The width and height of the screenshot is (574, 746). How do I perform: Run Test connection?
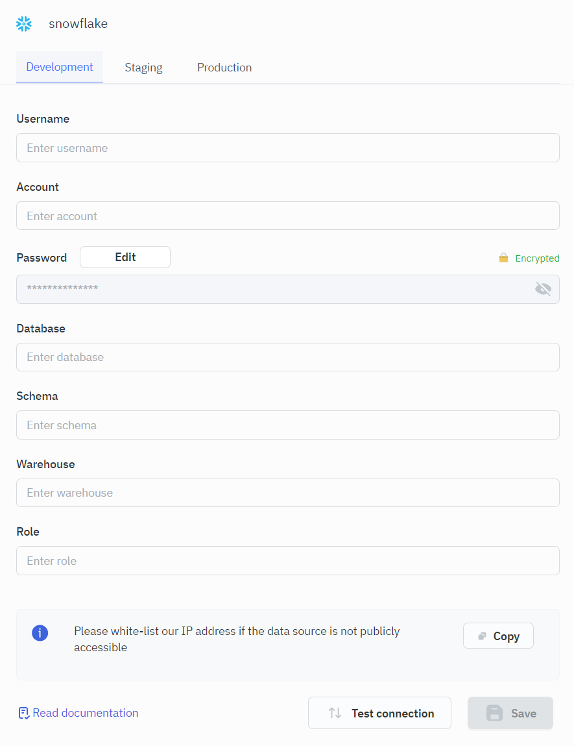pos(379,713)
